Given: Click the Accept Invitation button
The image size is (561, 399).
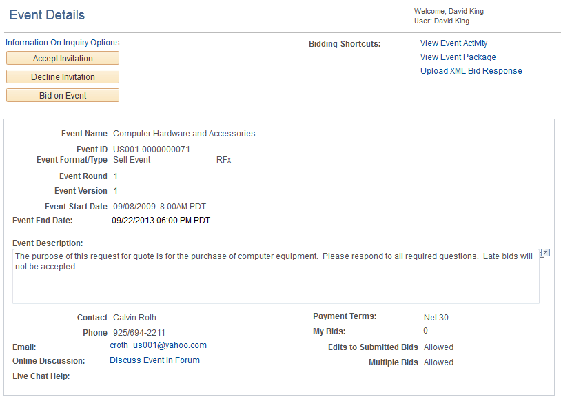Looking at the screenshot, I should point(63,58).
